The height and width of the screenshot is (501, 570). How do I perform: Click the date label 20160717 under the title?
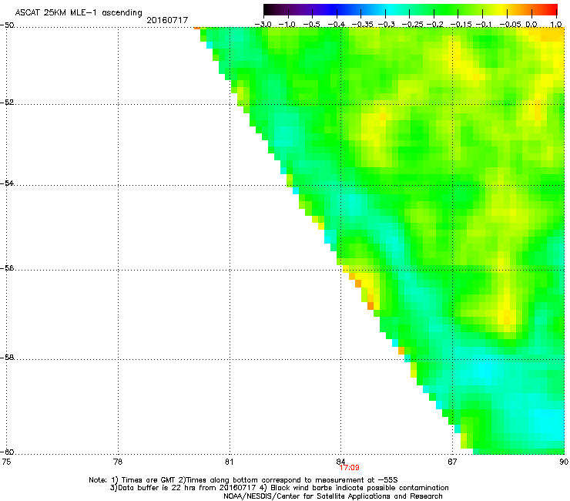pyautogui.click(x=167, y=20)
